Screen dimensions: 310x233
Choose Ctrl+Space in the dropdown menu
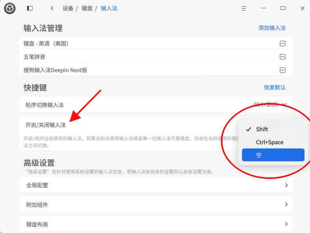tap(273, 142)
